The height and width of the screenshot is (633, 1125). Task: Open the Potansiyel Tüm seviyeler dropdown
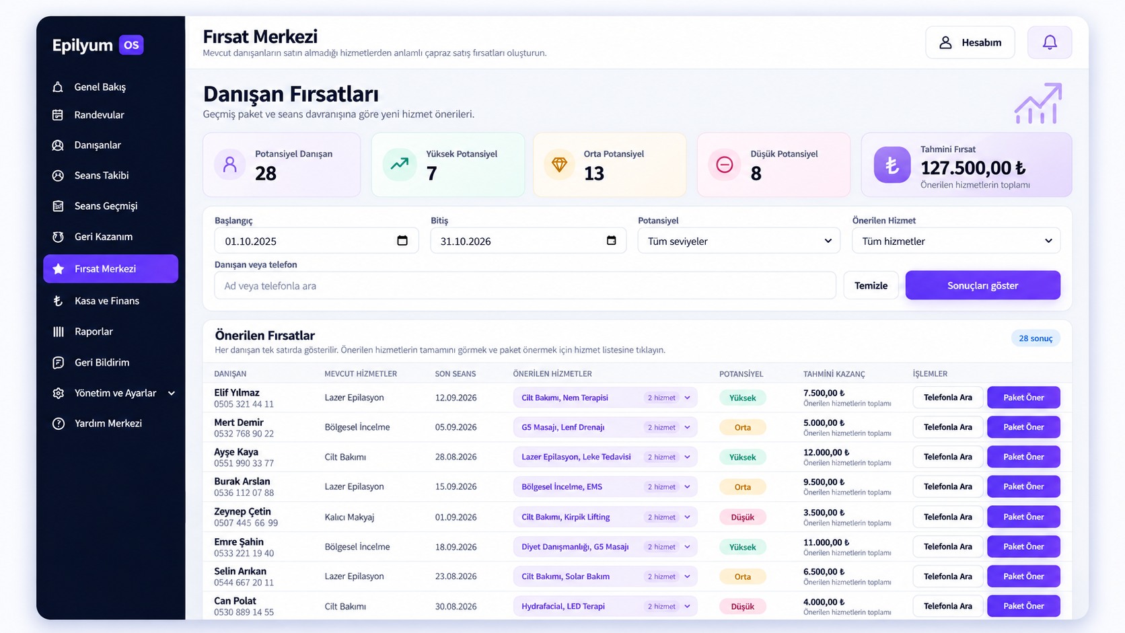point(739,241)
